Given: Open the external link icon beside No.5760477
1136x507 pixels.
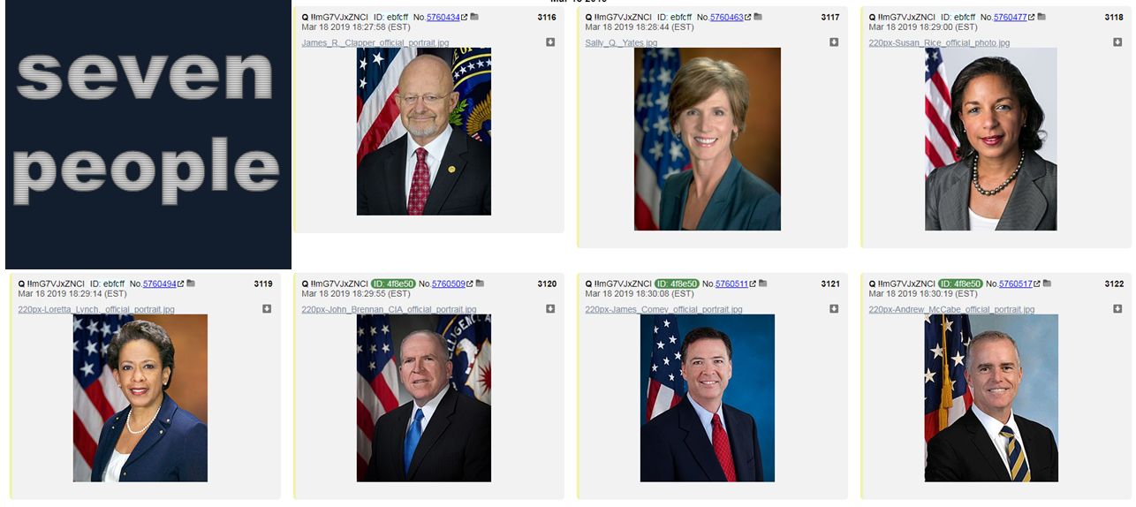Looking at the screenshot, I should coord(1032,17).
